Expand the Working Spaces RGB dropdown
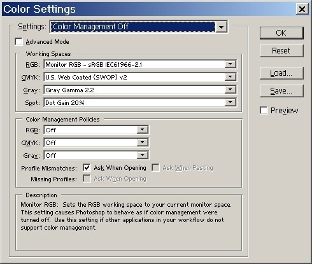The height and width of the screenshot is (264, 312). tap(230, 64)
